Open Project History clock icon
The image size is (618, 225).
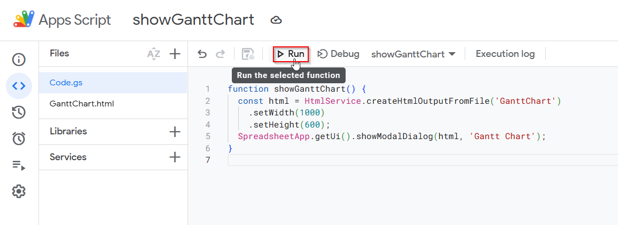19,112
